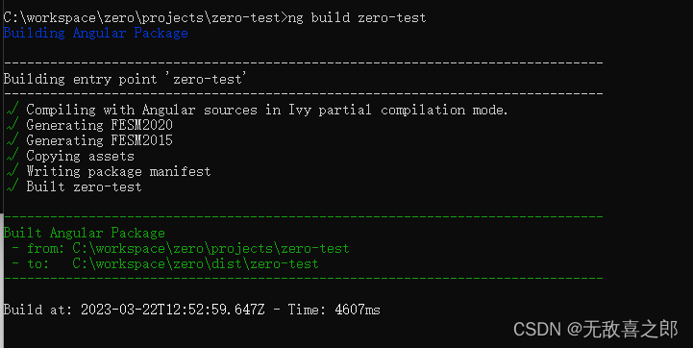Click the green Built Angular Package heading

pyautogui.click(x=84, y=233)
